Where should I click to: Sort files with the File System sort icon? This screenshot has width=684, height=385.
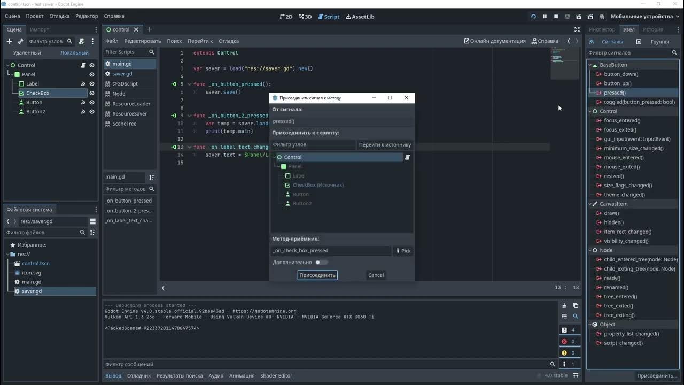pyautogui.click(x=93, y=233)
